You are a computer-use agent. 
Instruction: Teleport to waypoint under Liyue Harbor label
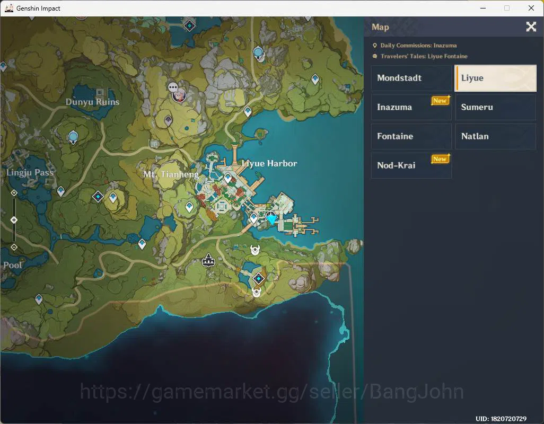tap(227, 178)
